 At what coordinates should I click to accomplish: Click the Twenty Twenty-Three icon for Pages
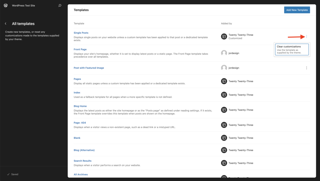point(224,81)
